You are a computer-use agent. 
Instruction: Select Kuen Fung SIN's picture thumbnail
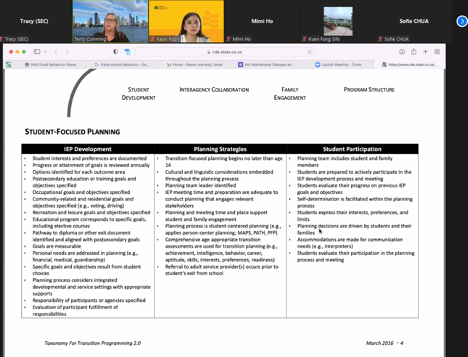pos(338,21)
